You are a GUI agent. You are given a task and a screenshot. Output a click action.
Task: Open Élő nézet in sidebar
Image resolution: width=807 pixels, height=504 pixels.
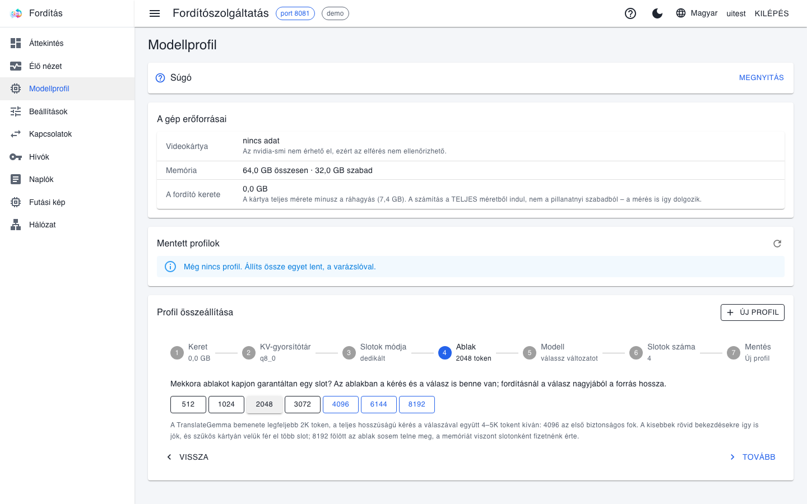click(x=67, y=66)
